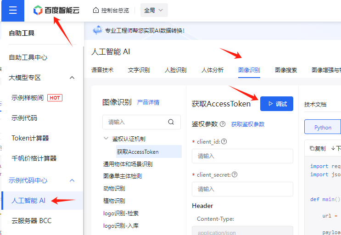
Task: Click the Header section label
Action: point(202,206)
